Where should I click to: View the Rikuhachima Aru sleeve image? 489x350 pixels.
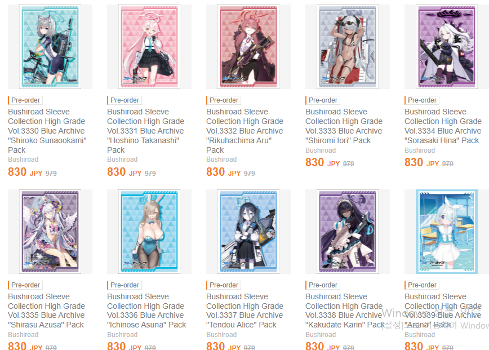click(x=248, y=47)
